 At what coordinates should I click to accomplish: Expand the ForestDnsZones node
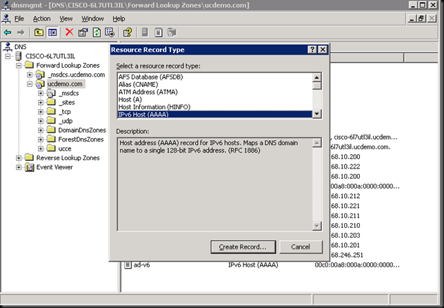click(x=41, y=139)
